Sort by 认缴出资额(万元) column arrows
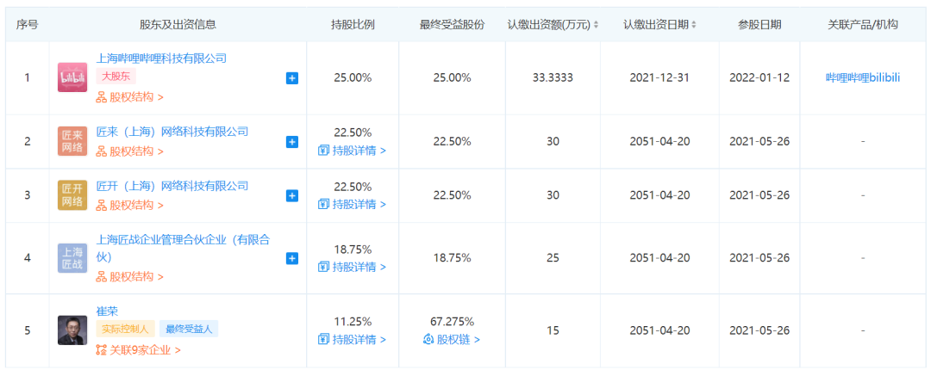 click(x=597, y=25)
